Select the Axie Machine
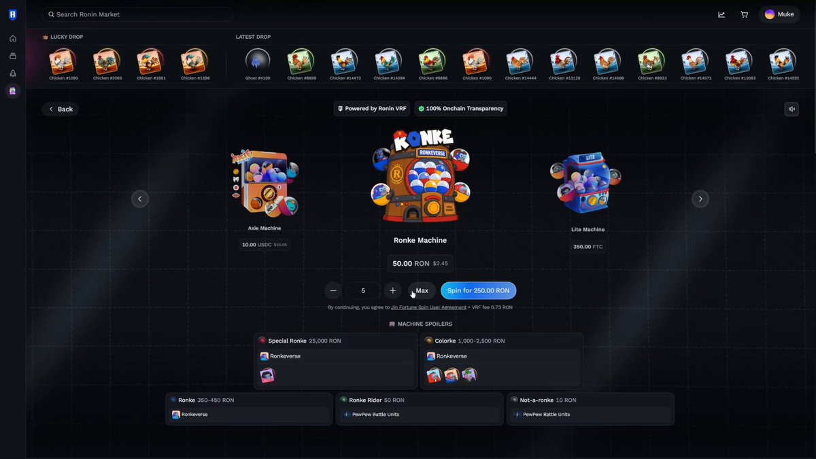The height and width of the screenshot is (459, 816). (x=264, y=185)
